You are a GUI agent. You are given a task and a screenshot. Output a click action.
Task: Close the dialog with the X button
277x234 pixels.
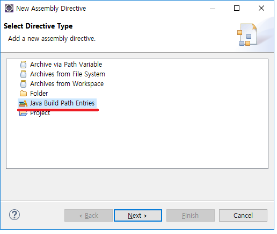click(x=261, y=8)
